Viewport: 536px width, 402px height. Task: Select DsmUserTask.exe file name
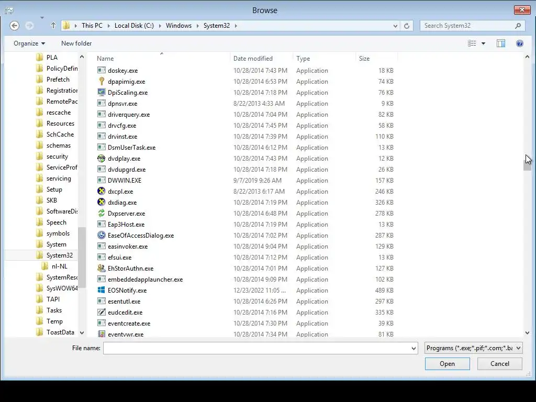click(x=131, y=147)
